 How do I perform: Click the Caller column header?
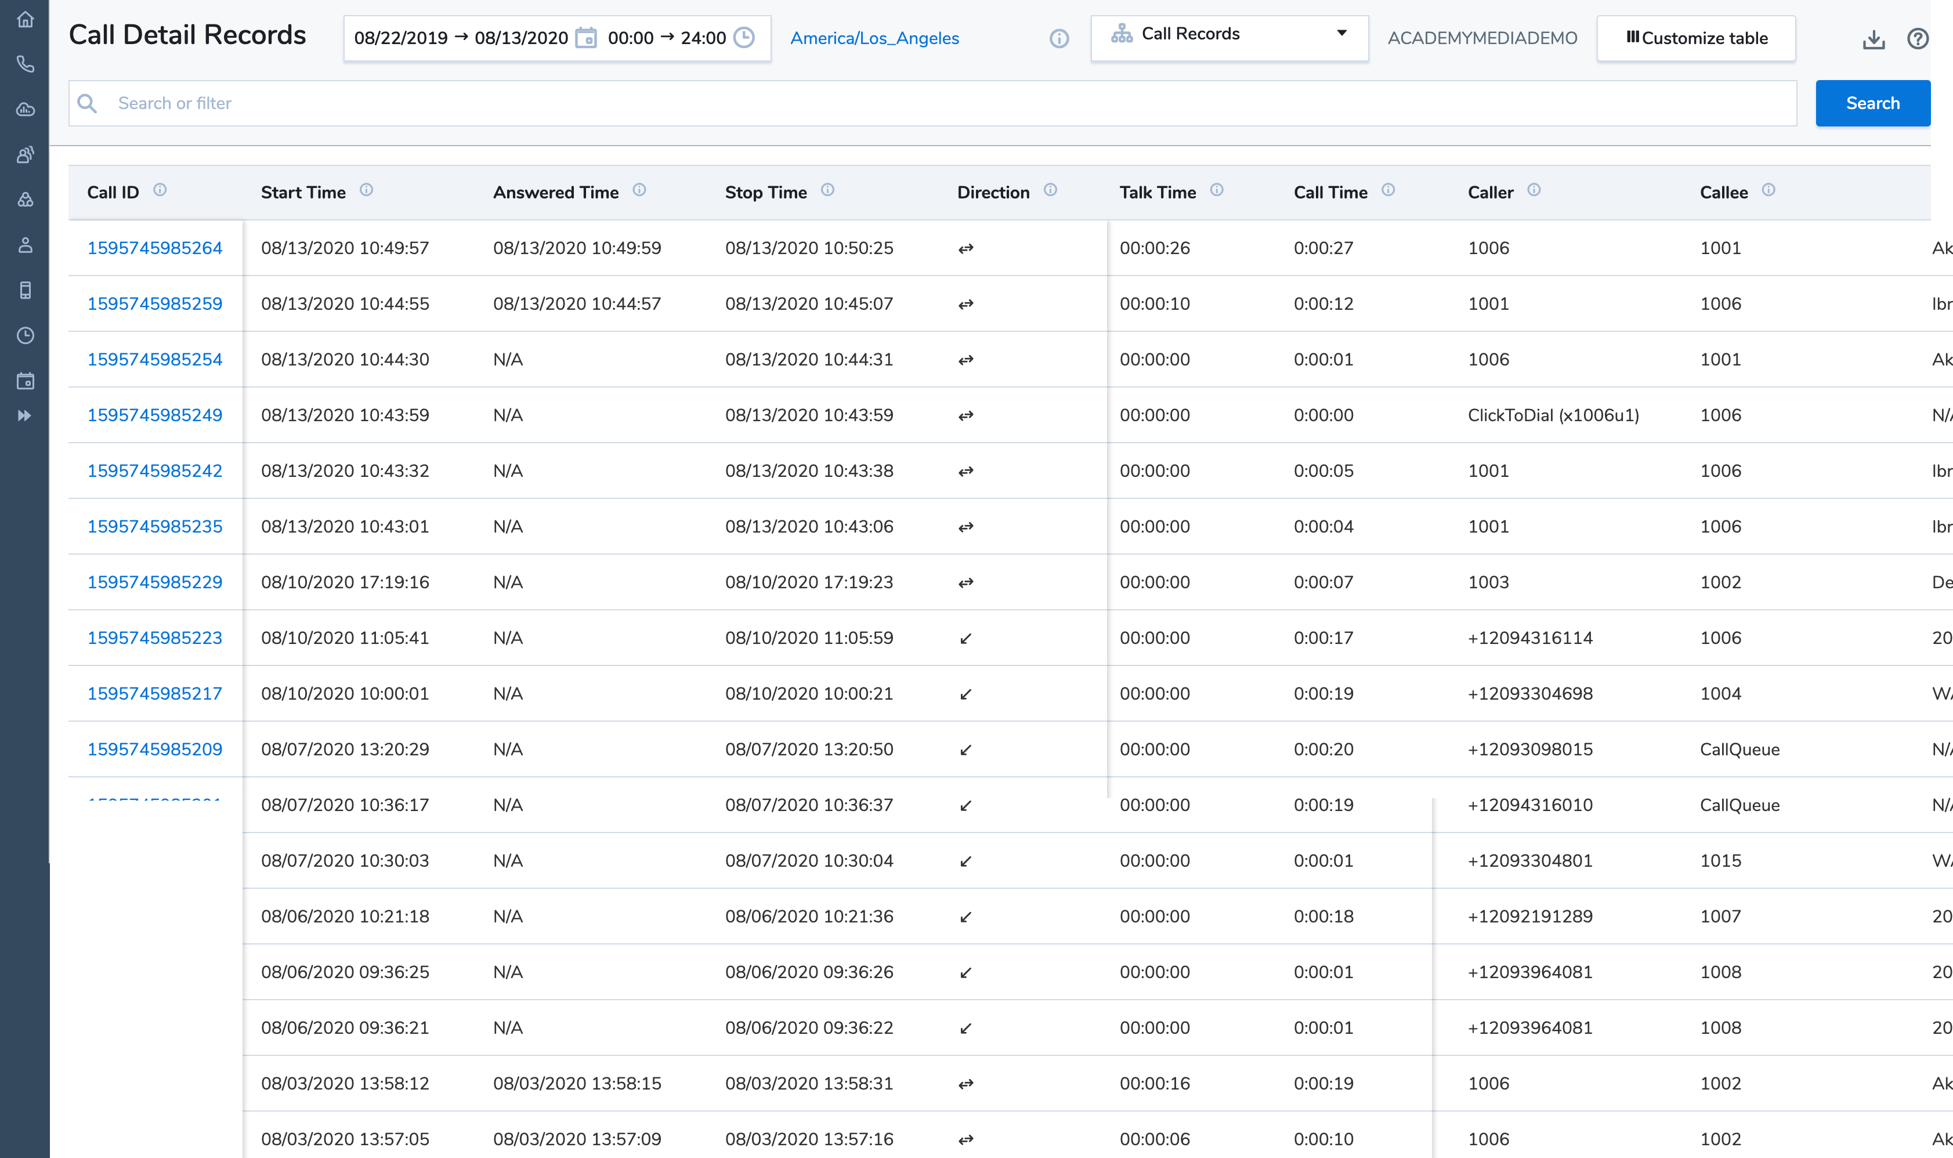pyautogui.click(x=1491, y=193)
